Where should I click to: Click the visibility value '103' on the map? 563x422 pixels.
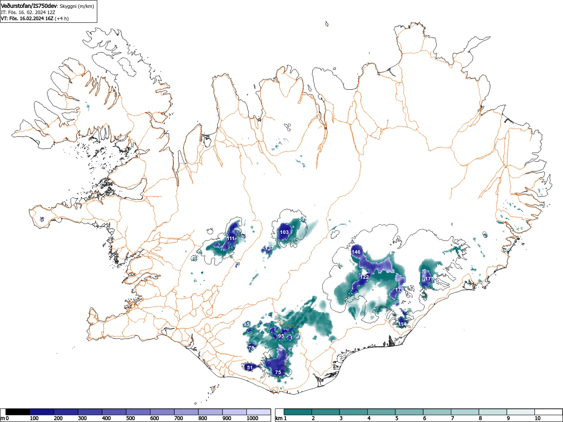point(285,232)
